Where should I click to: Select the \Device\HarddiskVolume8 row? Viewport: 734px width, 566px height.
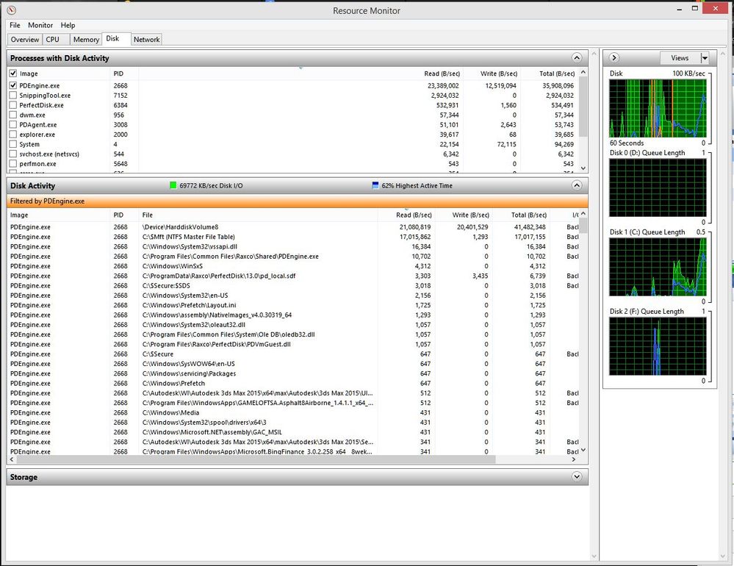click(294, 227)
